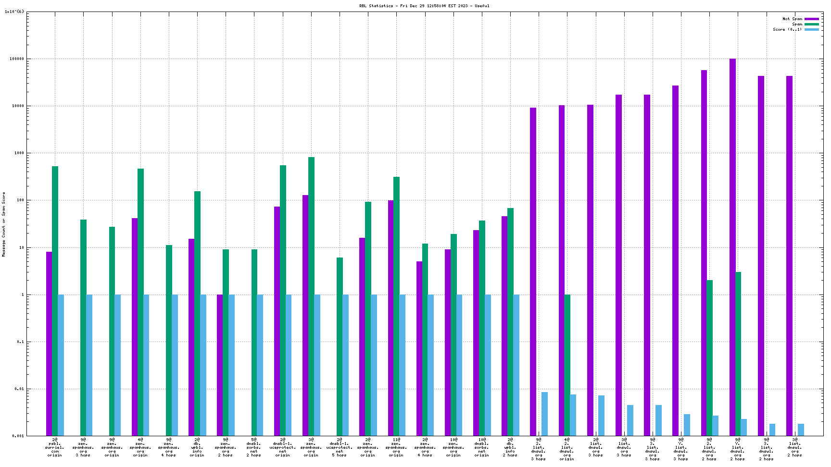Click the db.wpbl.info 2 hops axis label
831x467 pixels.
coord(510,447)
